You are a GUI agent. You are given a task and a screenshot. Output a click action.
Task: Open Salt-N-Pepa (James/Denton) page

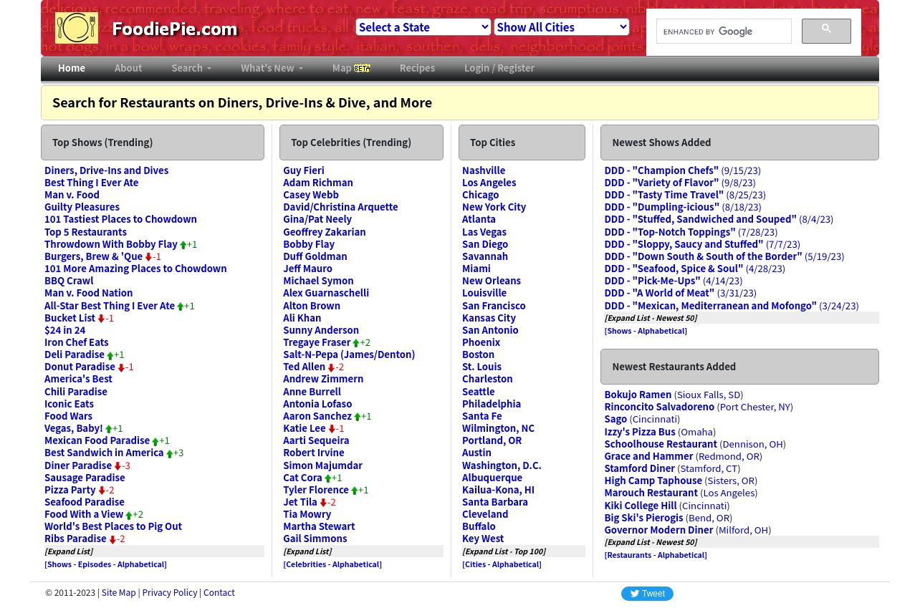[349, 354]
